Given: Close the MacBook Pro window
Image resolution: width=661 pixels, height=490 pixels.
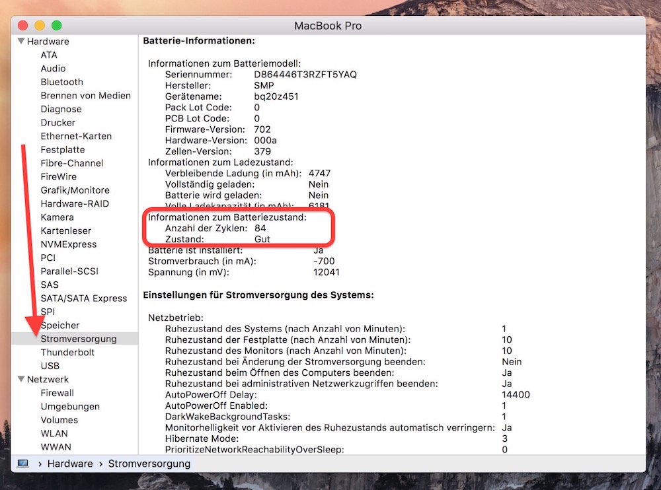Looking at the screenshot, I should click(x=22, y=26).
